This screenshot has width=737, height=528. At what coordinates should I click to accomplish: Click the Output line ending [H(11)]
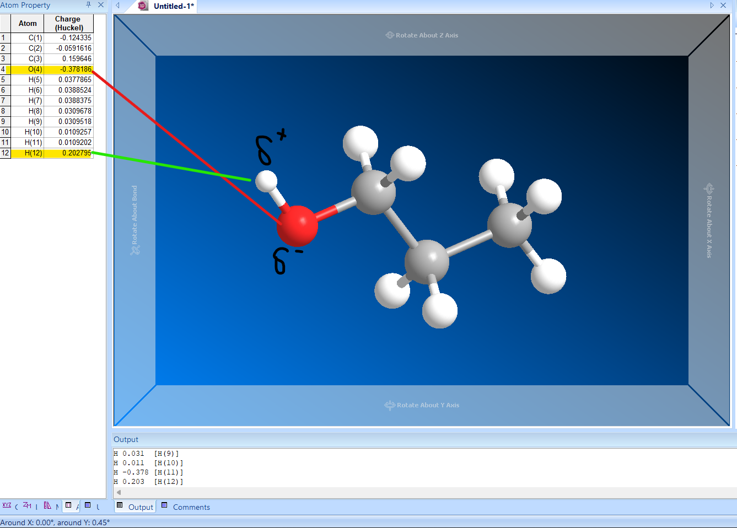coord(149,472)
